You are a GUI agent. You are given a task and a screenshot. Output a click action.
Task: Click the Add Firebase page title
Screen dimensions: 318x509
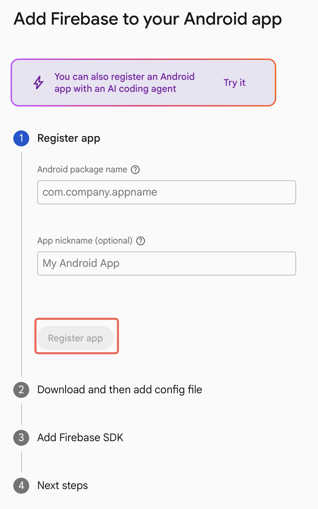point(148,19)
